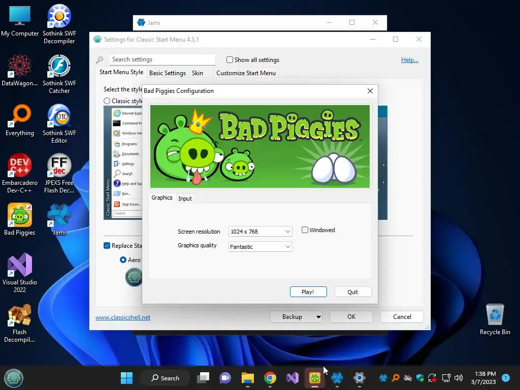The width and height of the screenshot is (520, 390).
Task: Click OK in Classic Start Menu settings
Action: (x=351, y=317)
